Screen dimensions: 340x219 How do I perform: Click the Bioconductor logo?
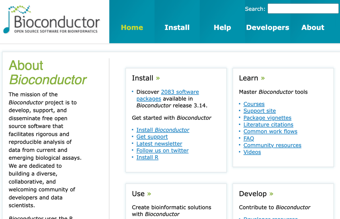click(x=52, y=20)
